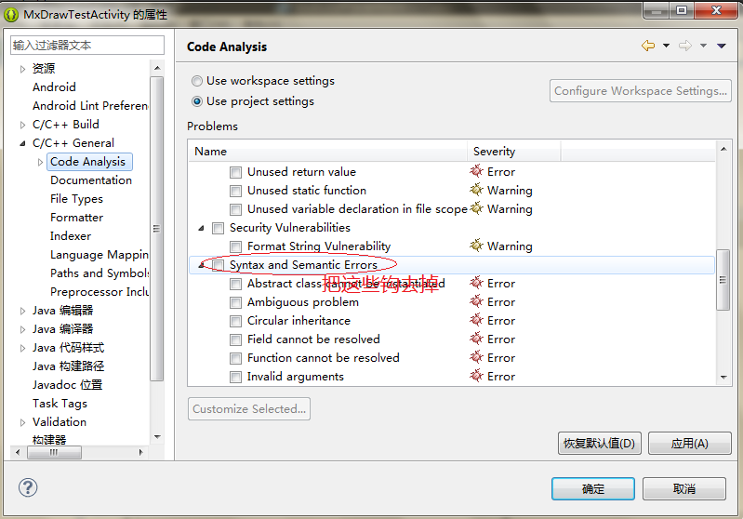Screen dimensions: 743x519
Task: Collapse the C/C++ General tree node
Action: tap(23, 143)
